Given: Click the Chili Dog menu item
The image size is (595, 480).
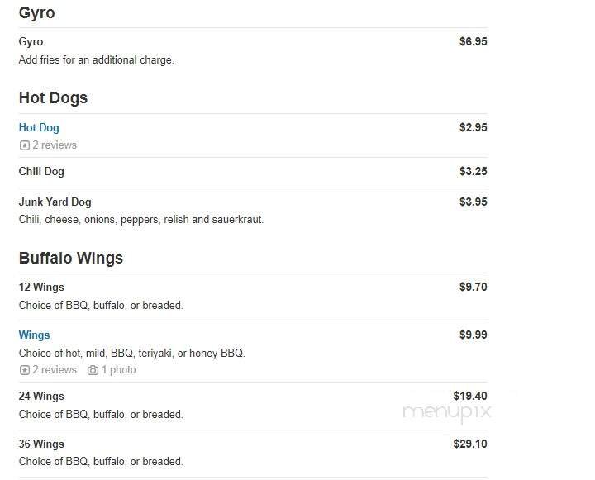Looking at the screenshot, I should (41, 172).
